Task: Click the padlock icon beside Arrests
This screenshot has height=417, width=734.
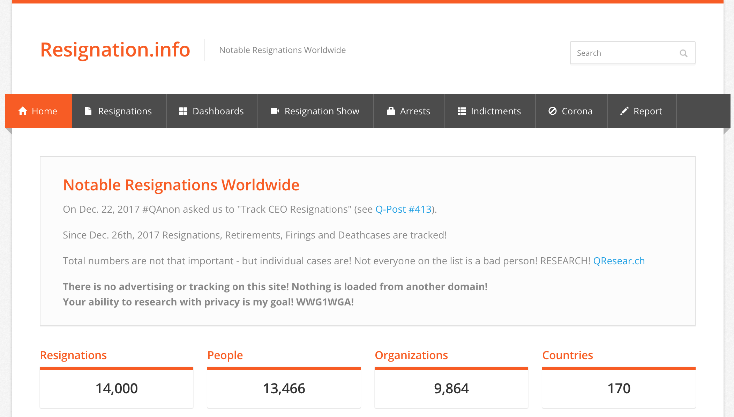Action: [x=391, y=111]
